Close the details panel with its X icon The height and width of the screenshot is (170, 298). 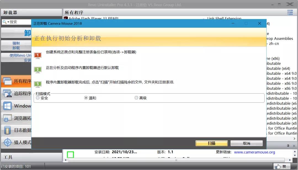[x=294, y=146]
